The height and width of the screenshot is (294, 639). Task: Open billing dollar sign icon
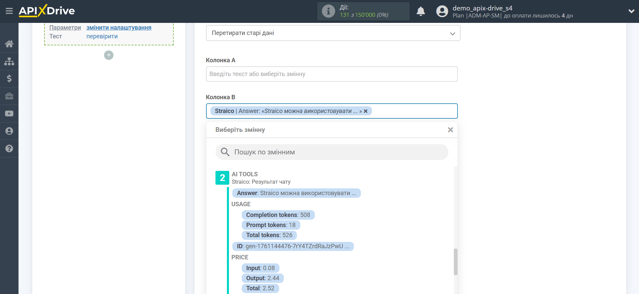(9, 79)
